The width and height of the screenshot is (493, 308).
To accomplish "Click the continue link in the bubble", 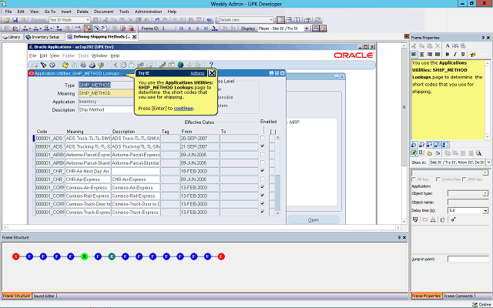I will tap(183, 108).
